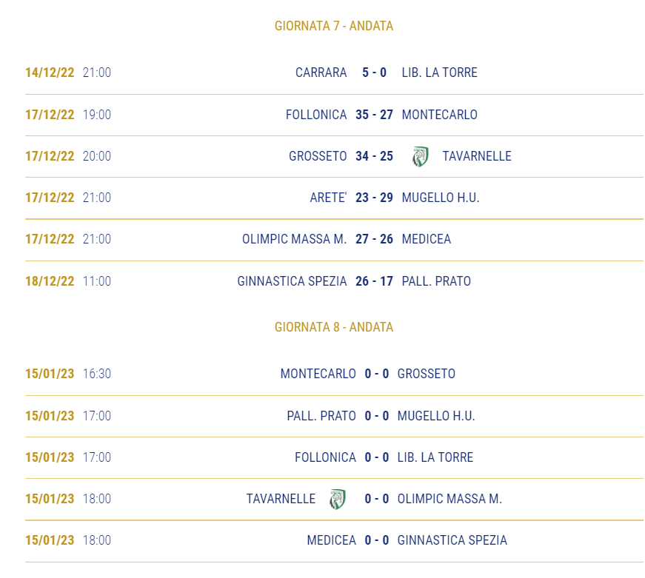Viewport: 645px width, 578px height.
Task: Click the Tavarnelle crest in Giornata 8
Action: 337,499
